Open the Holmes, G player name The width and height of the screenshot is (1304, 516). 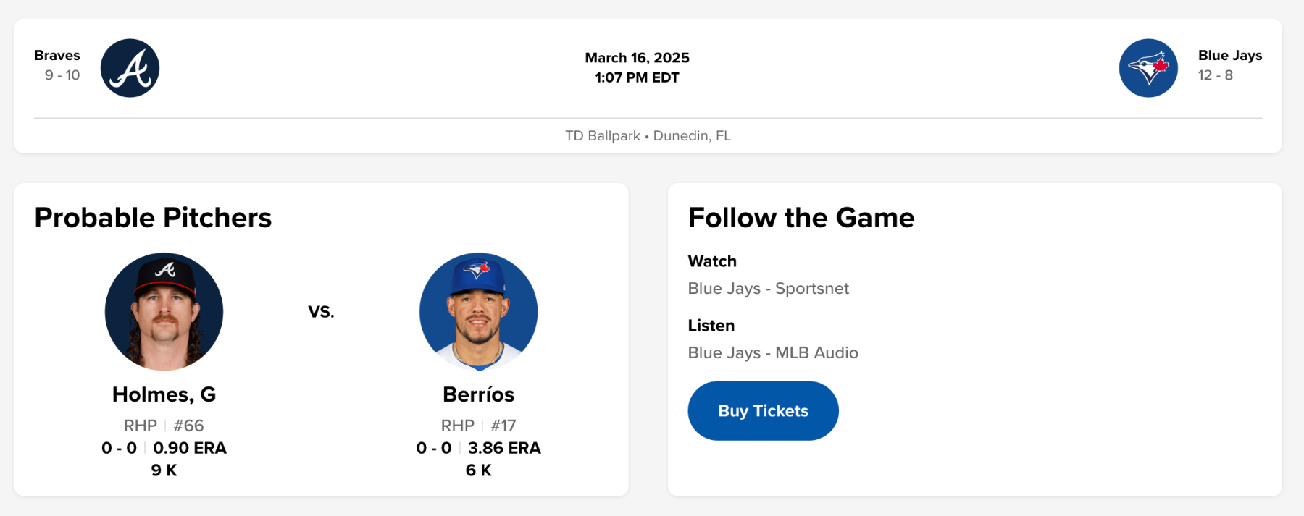click(x=164, y=394)
